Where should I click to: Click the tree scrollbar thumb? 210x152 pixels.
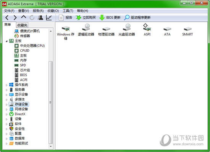point(51,102)
